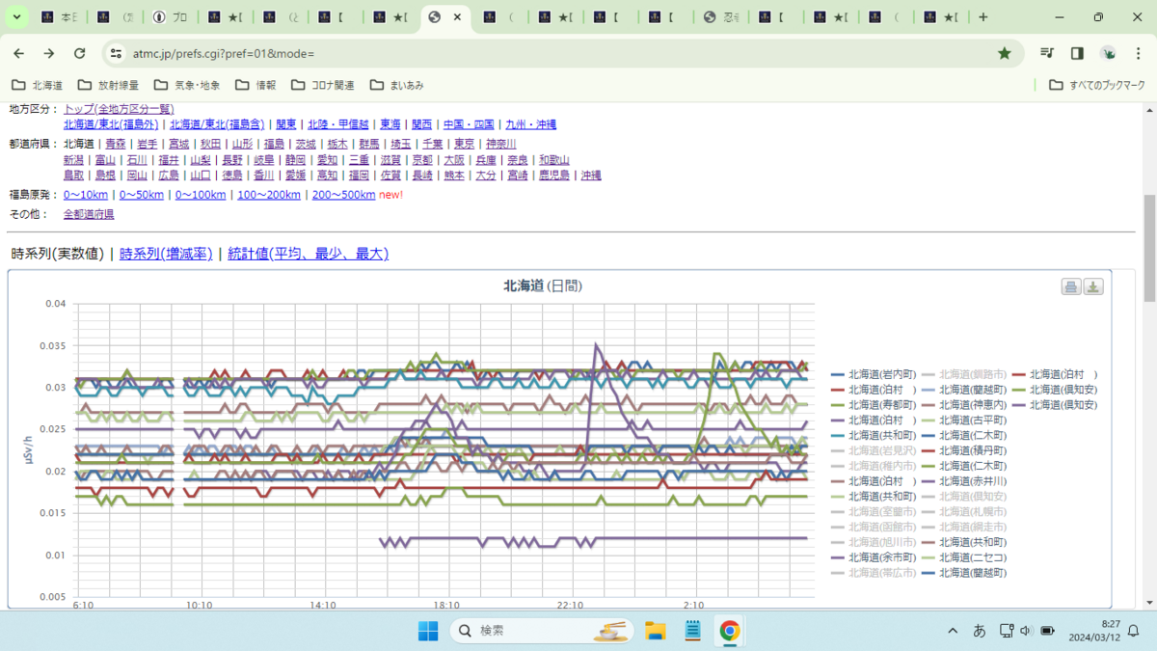Open File Explorer on the taskbar

pos(656,631)
